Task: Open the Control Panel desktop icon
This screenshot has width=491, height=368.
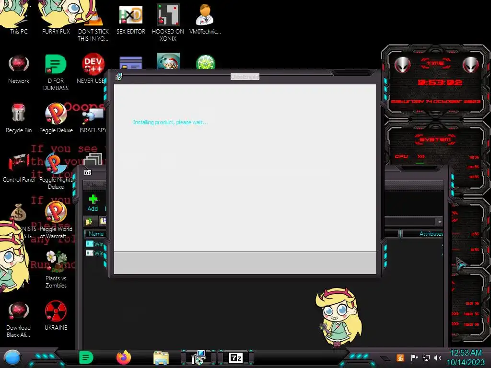Action: 19,167
